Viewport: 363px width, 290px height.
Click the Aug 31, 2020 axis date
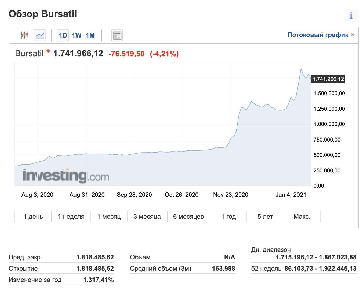point(87,195)
